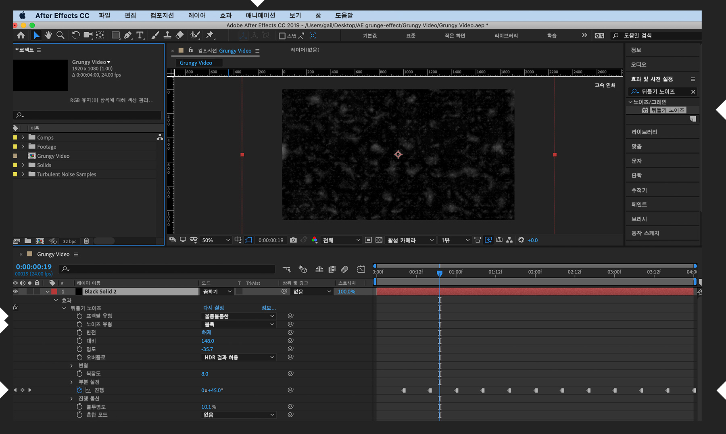
Task: Select the Hand tool in toolbar
Action: 48,35
